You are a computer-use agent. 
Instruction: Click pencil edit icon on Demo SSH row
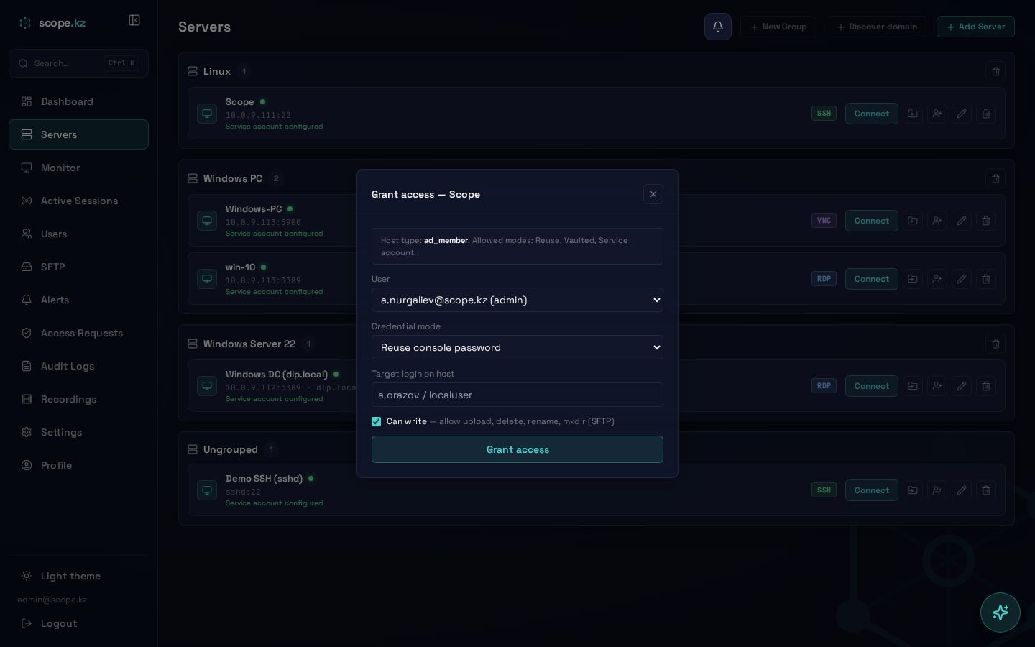(x=962, y=490)
